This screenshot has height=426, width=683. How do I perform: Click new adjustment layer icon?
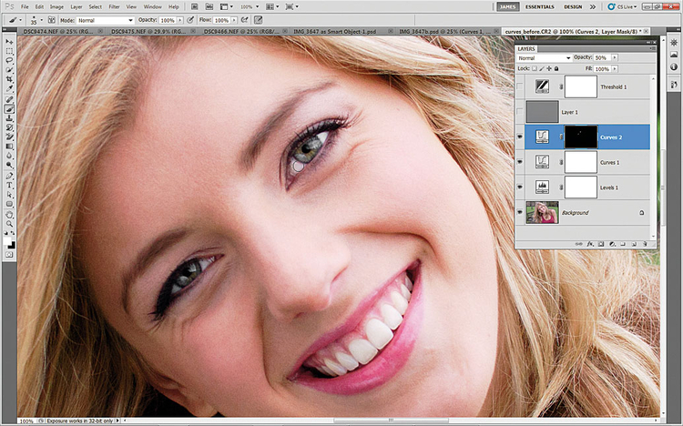click(612, 244)
